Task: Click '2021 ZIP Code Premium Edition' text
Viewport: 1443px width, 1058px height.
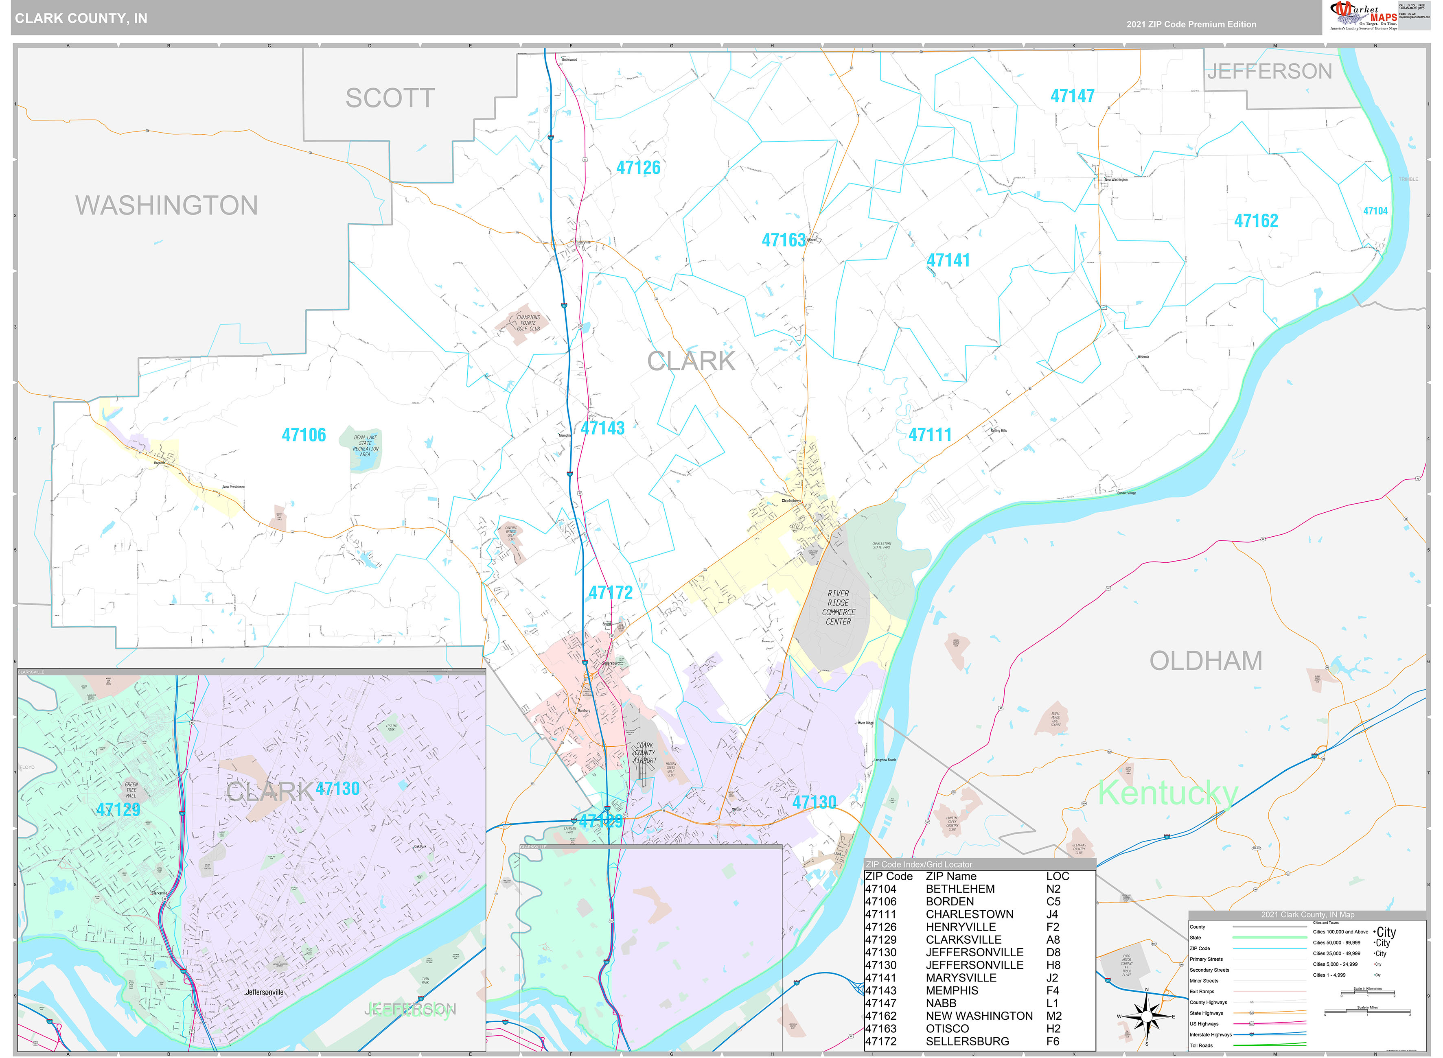Action: (1191, 24)
